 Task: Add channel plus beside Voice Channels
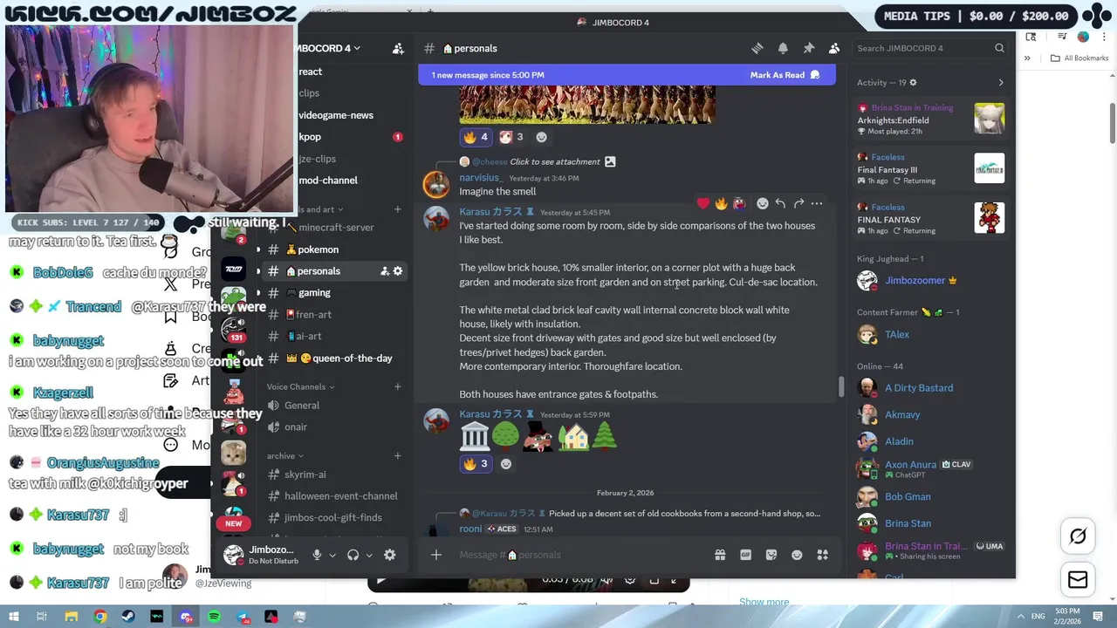point(397,386)
